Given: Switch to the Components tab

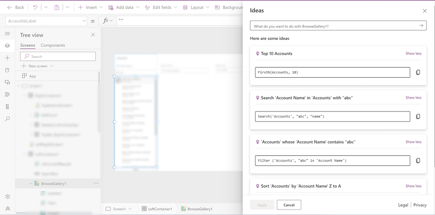Looking at the screenshot, I should tap(53, 45).
